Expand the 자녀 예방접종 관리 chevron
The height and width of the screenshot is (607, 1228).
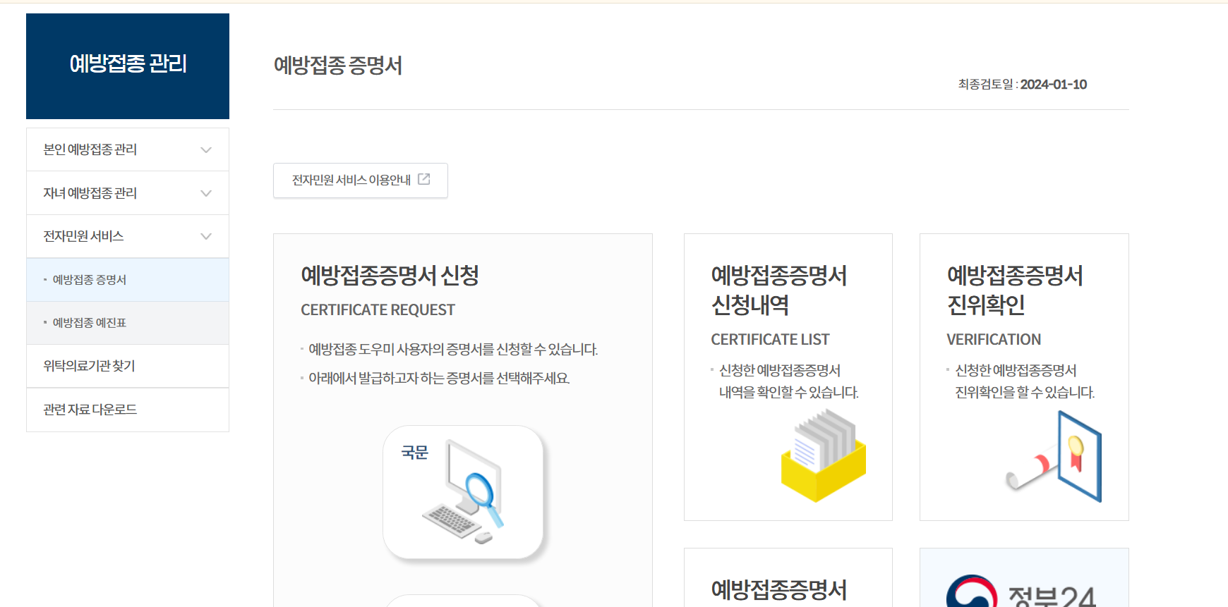[206, 193]
